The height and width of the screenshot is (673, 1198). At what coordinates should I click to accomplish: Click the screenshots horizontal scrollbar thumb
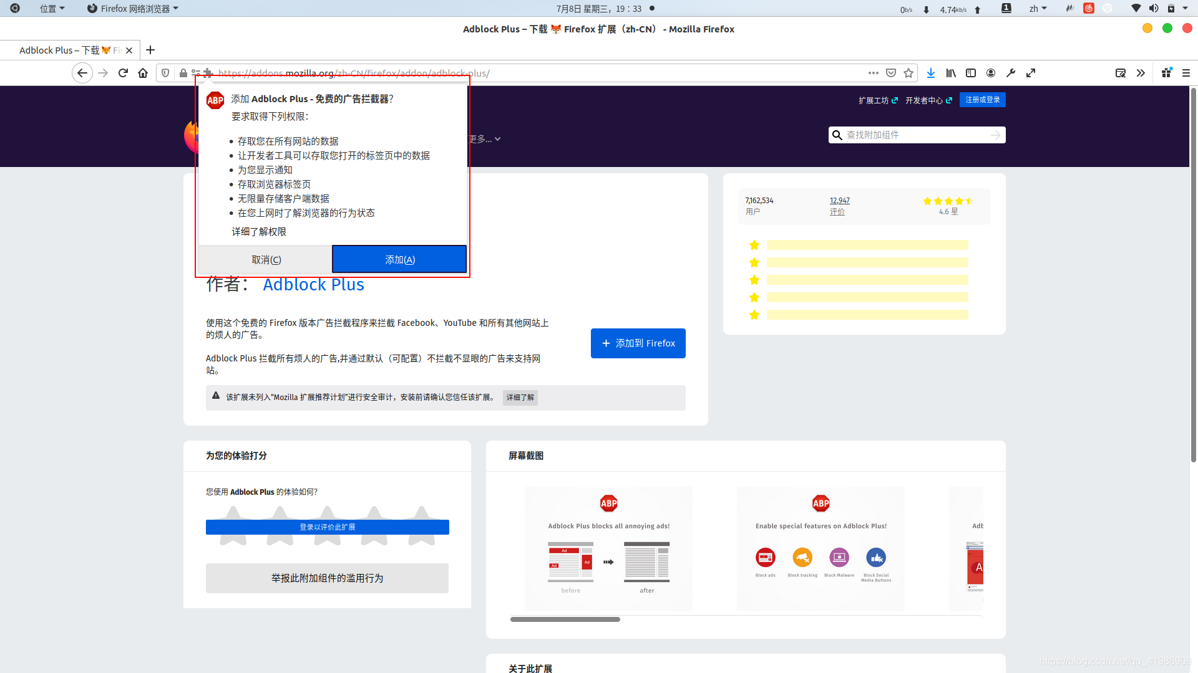[565, 619]
